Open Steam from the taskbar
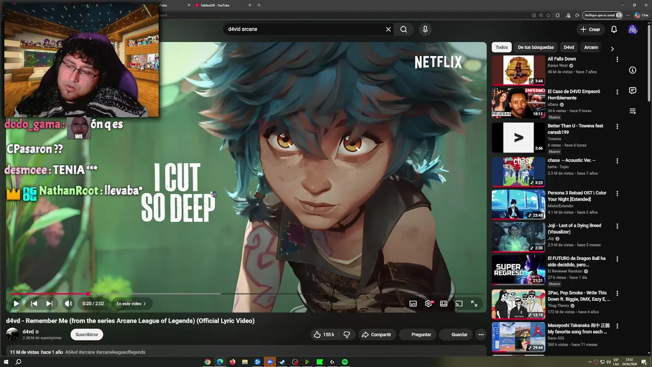This screenshot has height=367, width=652. point(282,362)
